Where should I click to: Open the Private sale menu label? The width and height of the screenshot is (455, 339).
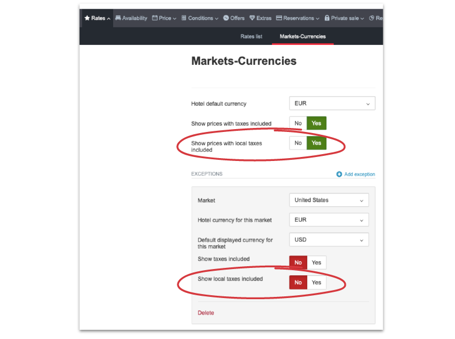tap(345, 18)
